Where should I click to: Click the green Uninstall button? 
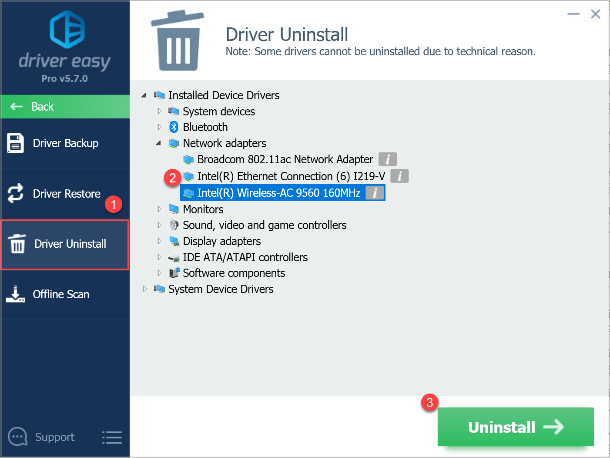coord(516,427)
